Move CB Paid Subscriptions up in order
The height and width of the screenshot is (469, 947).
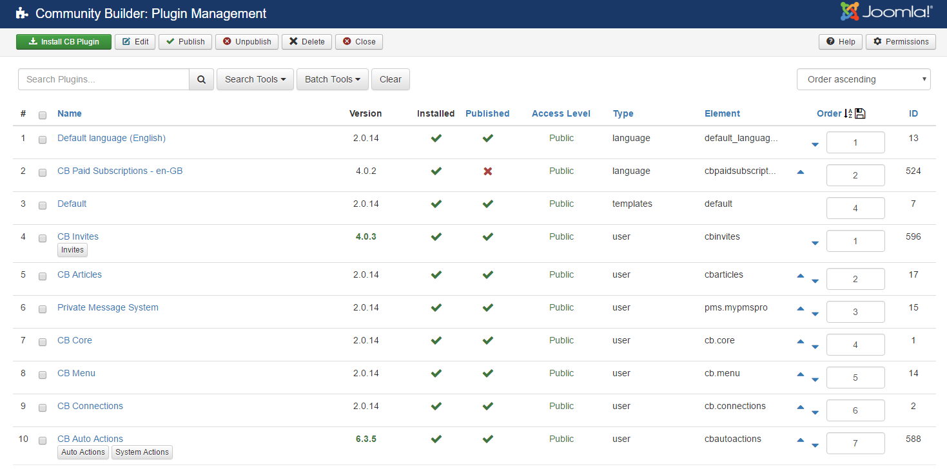click(801, 172)
